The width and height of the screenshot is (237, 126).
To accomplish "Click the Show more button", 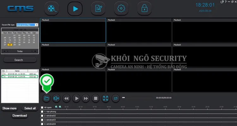I will (9, 108).
